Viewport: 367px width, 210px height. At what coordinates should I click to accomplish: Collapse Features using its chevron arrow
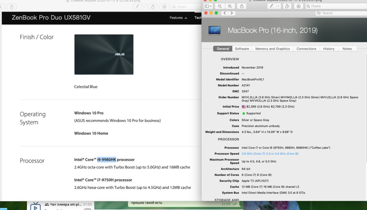186,18
